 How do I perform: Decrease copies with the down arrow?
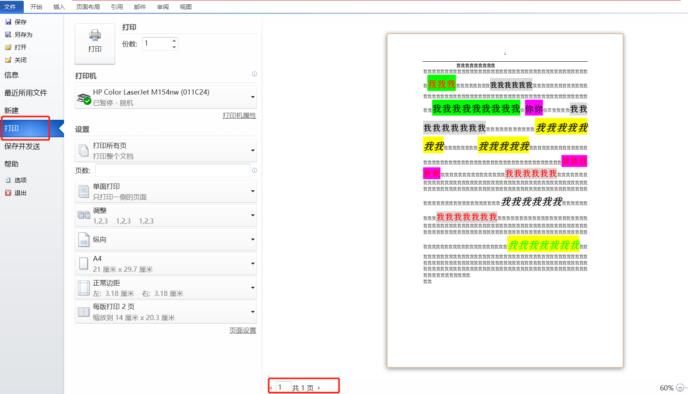pyautogui.click(x=174, y=47)
